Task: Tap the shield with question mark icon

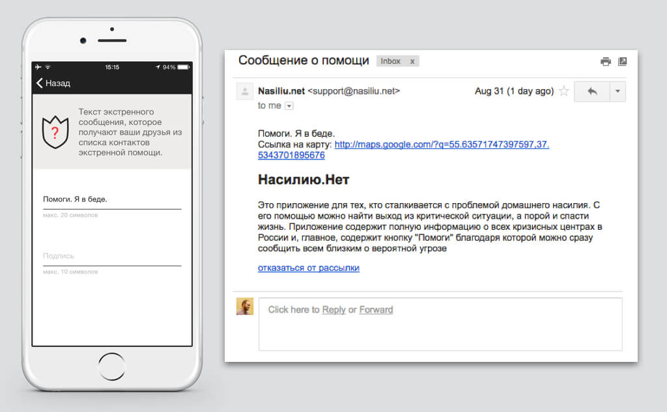Action: click(x=55, y=133)
